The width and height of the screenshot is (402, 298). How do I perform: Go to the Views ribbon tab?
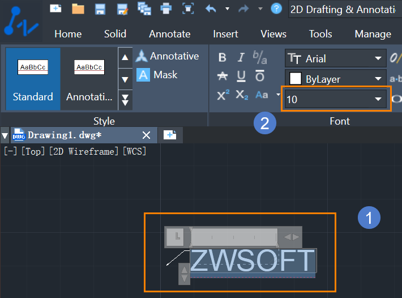tap(273, 34)
